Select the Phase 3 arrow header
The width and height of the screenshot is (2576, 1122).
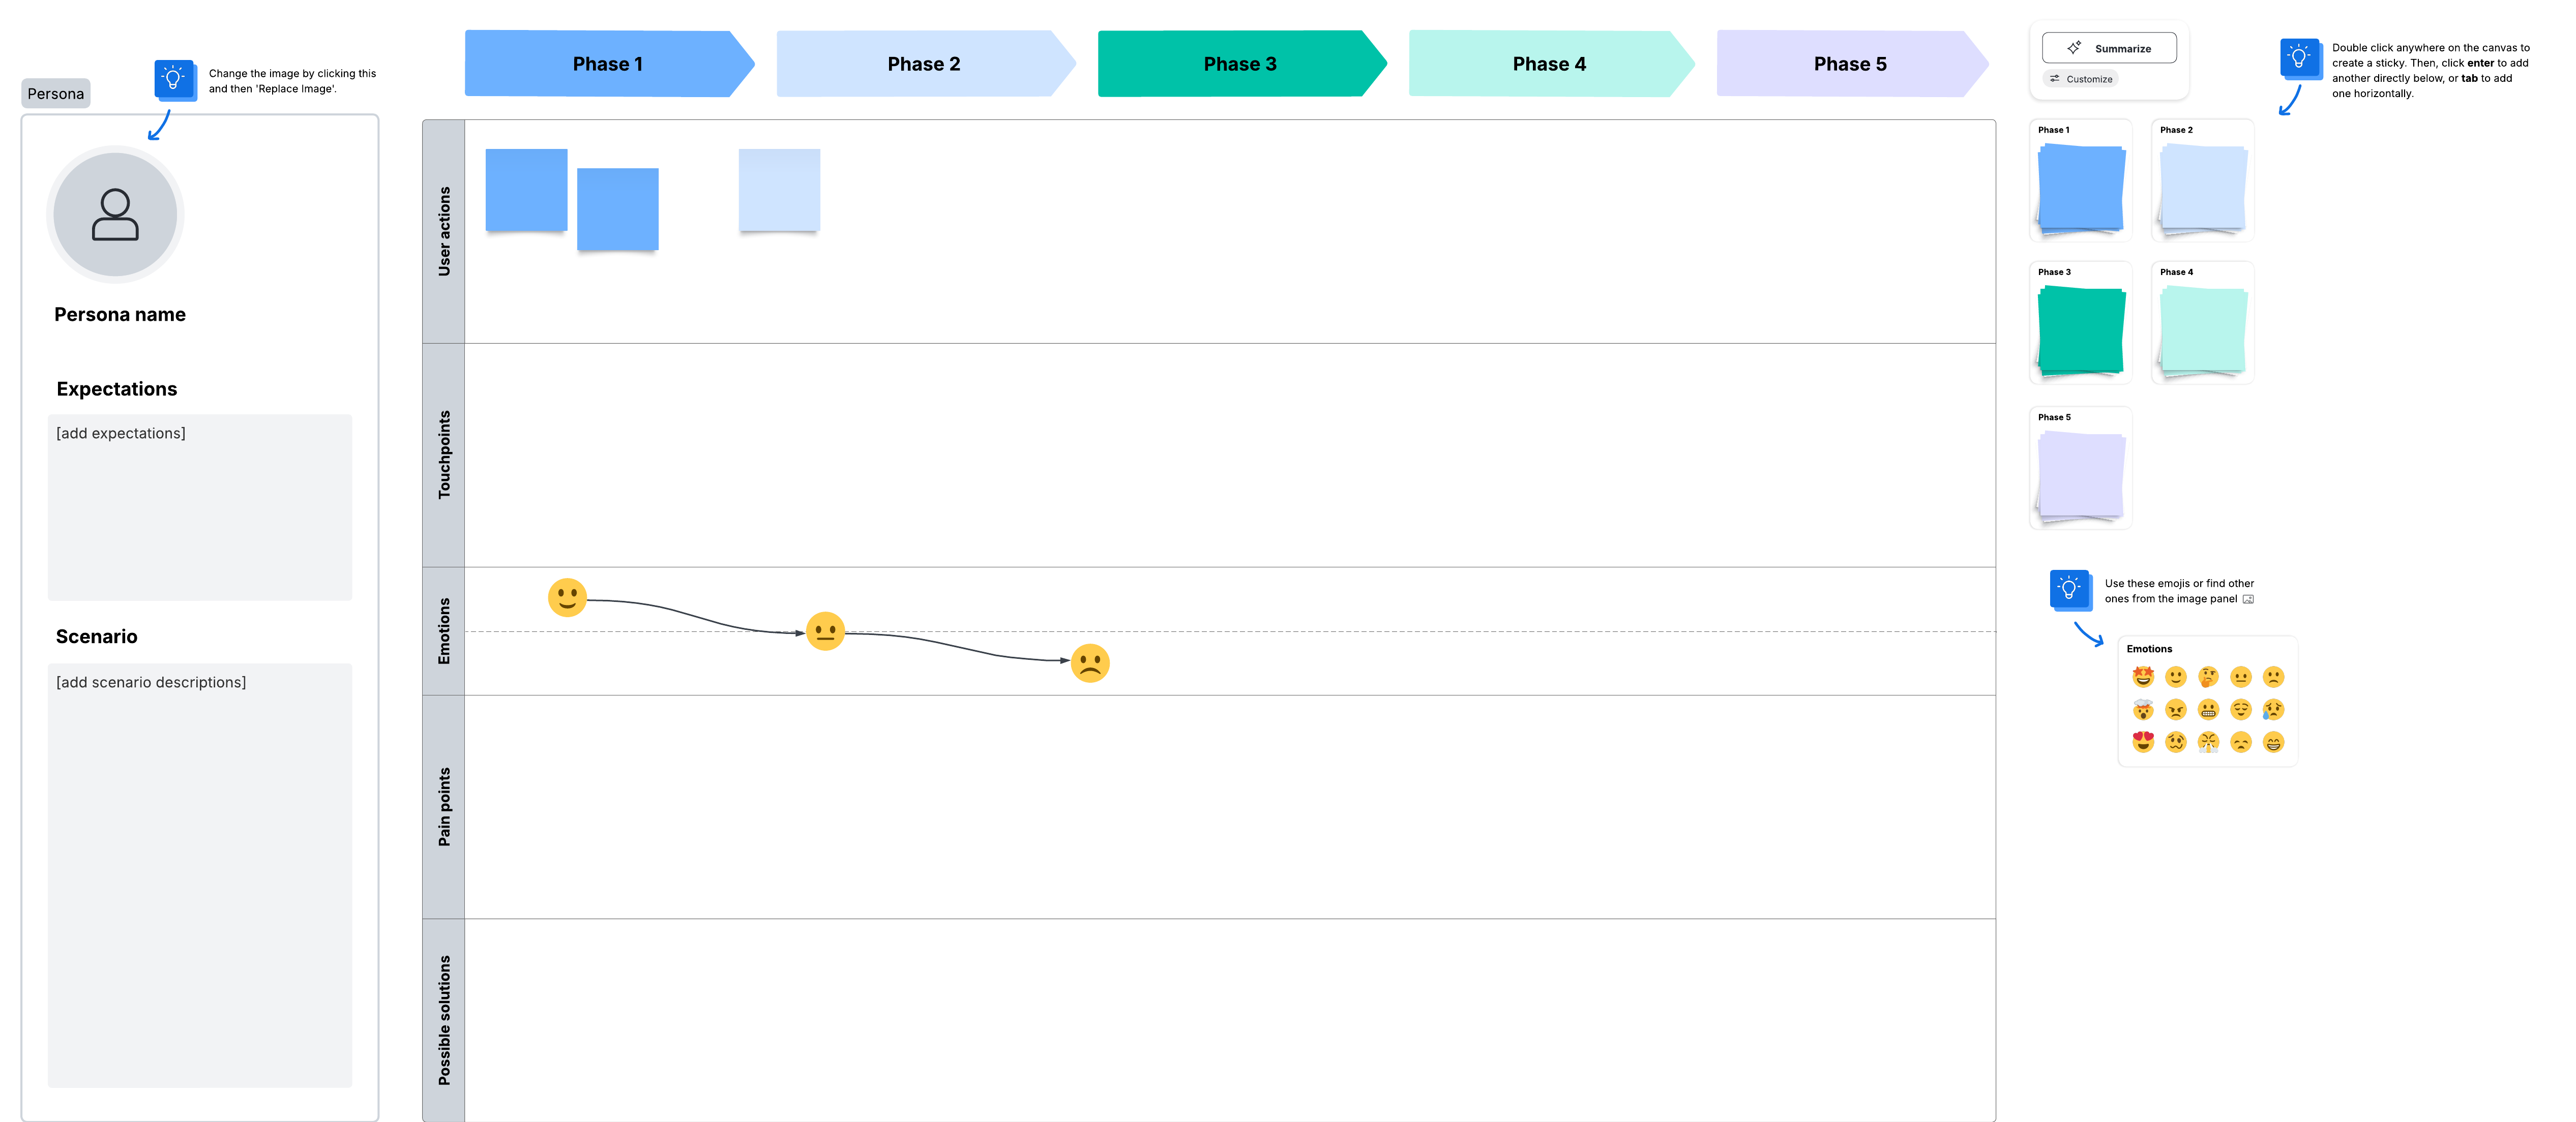coord(1239,64)
